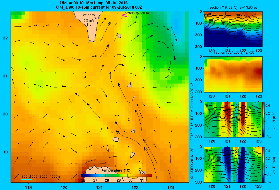Click the cyan line under the depth legend
The height and width of the screenshot is (190, 279).
click(27, 179)
